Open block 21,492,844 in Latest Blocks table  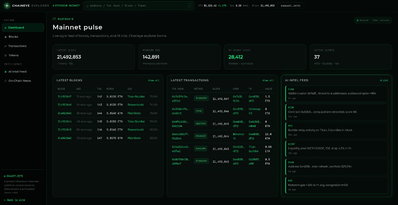[65, 122]
